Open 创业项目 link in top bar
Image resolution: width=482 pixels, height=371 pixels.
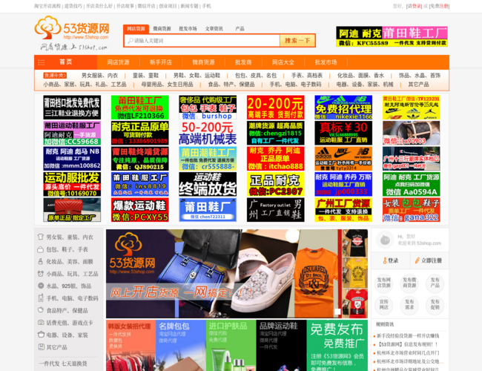pos(168,6)
